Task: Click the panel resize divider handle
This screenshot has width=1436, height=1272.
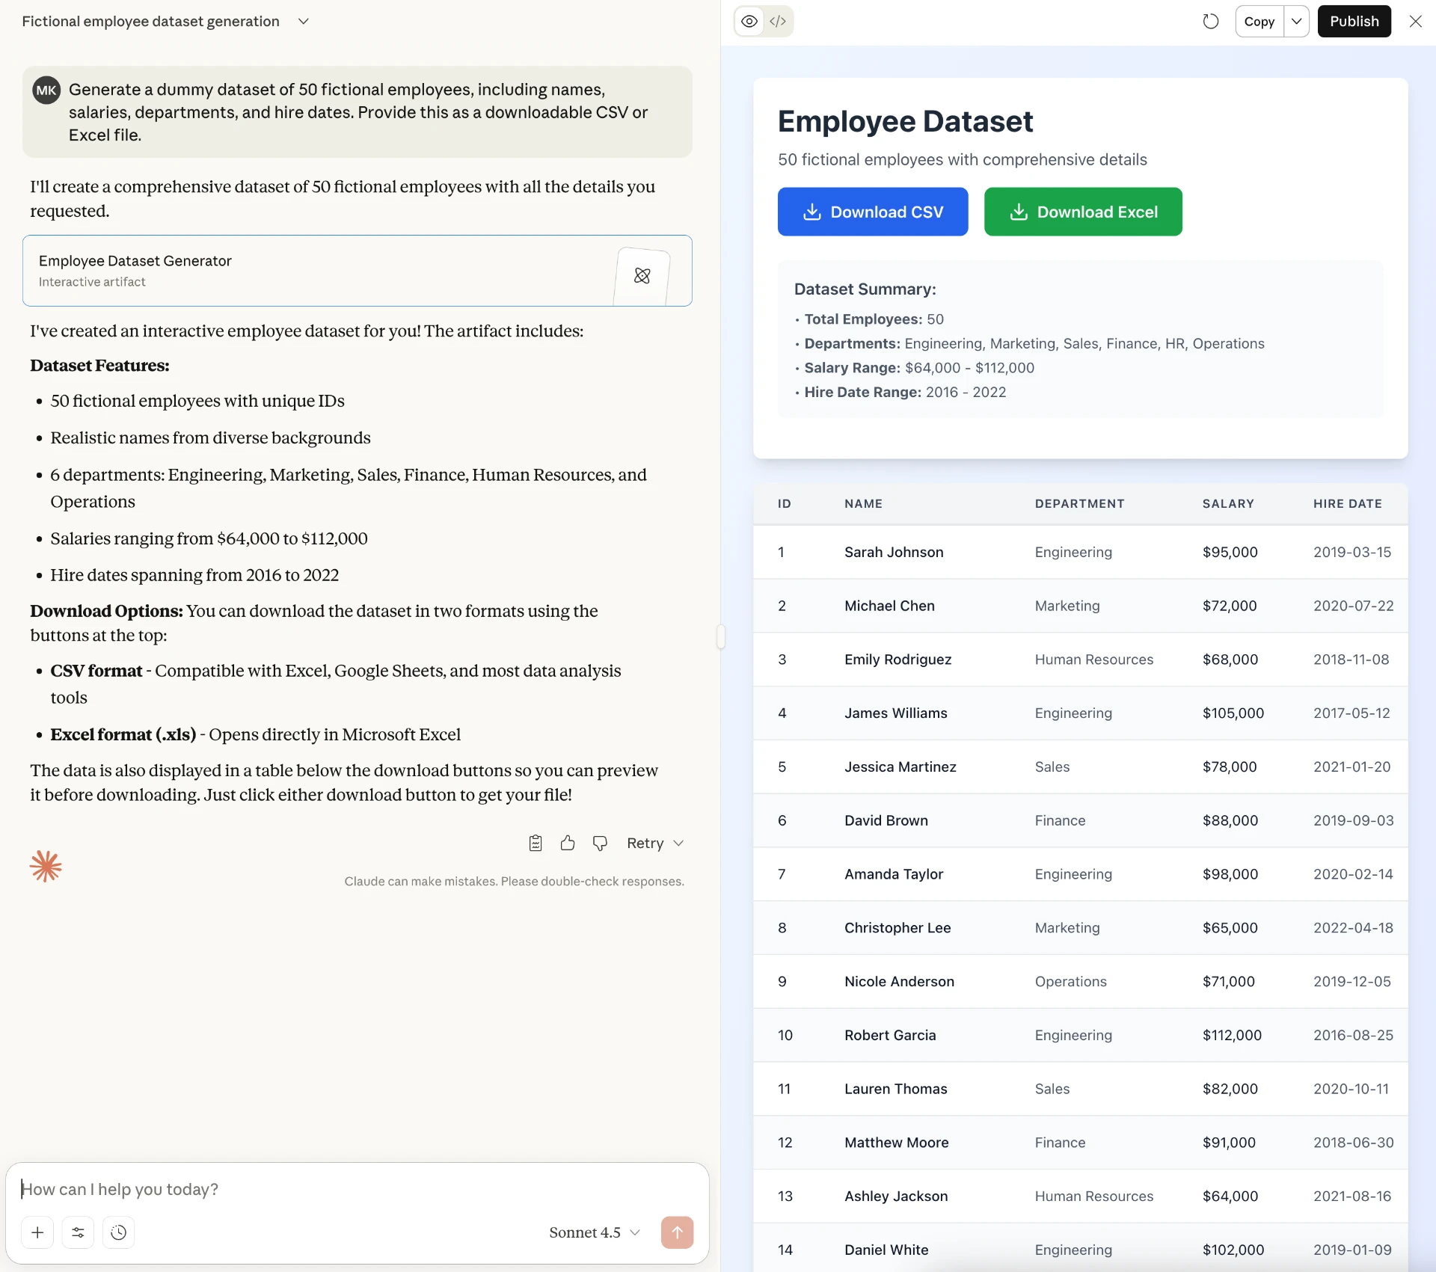Action: pyautogui.click(x=720, y=636)
